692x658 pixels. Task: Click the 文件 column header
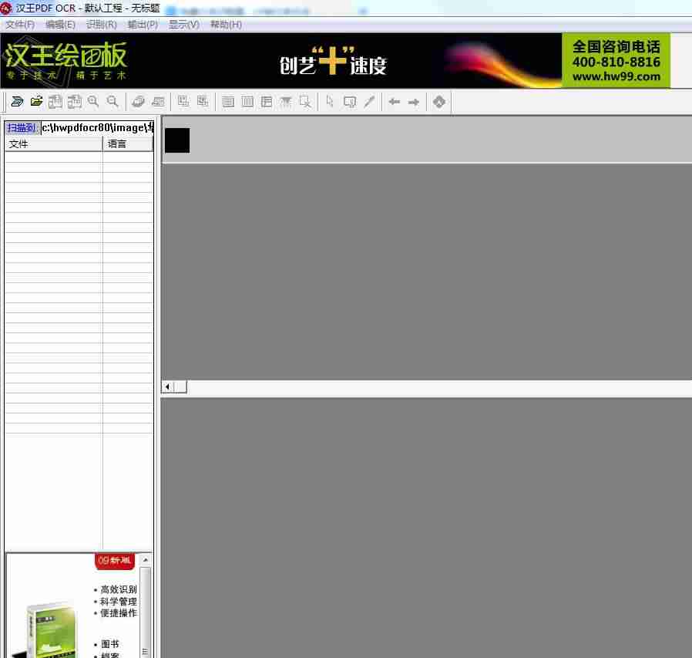point(53,144)
